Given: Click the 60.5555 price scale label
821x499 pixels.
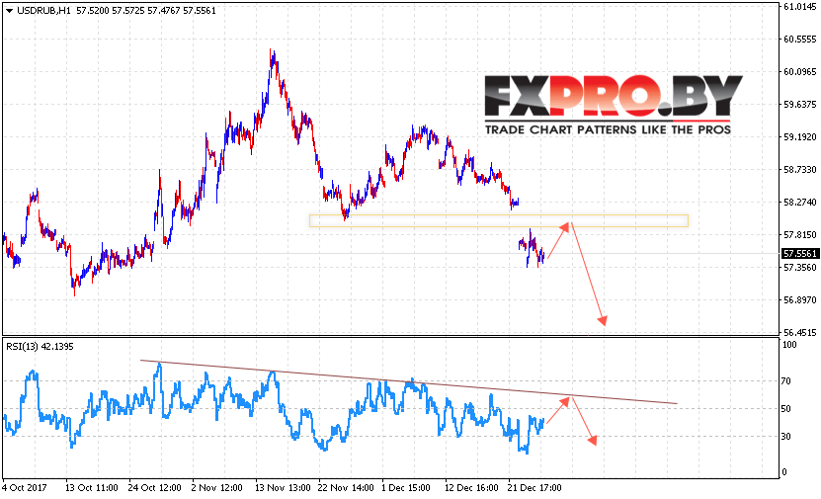Looking at the screenshot, I should (799, 40).
